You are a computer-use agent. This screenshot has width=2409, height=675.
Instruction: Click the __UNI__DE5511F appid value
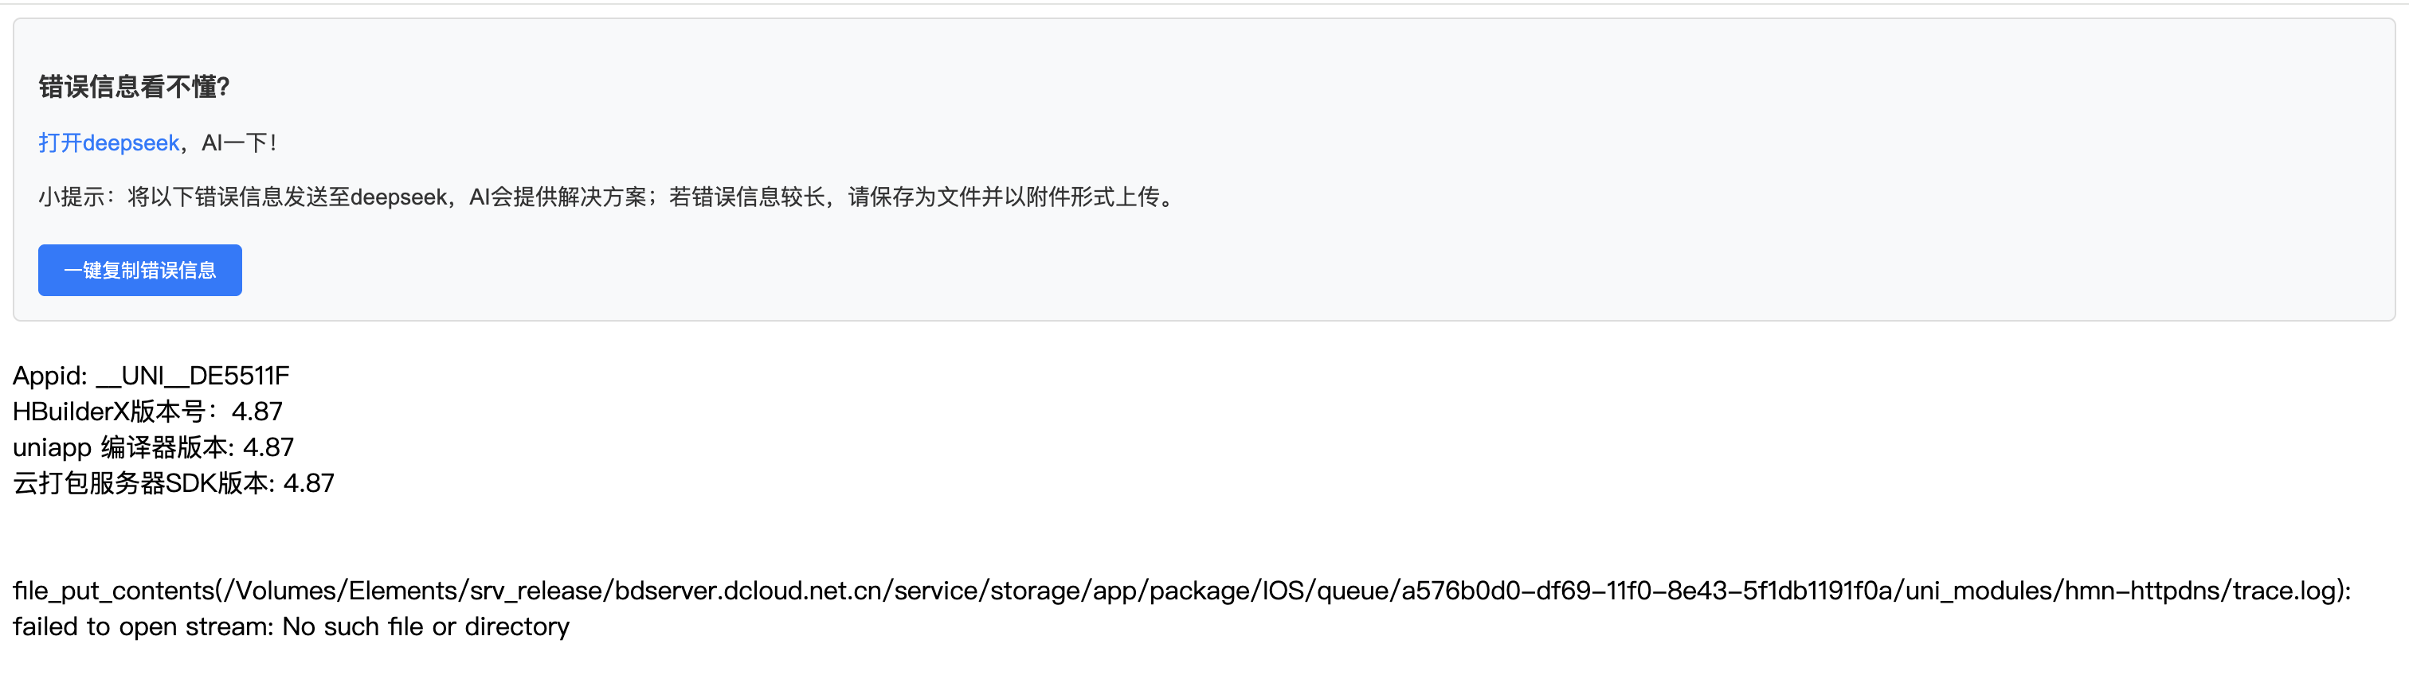point(193,376)
